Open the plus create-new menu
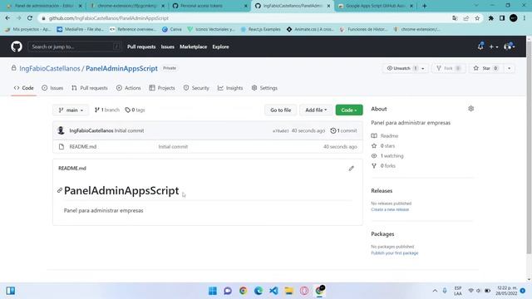The height and width of the screenshot is (299, 532). pos(493,47)
